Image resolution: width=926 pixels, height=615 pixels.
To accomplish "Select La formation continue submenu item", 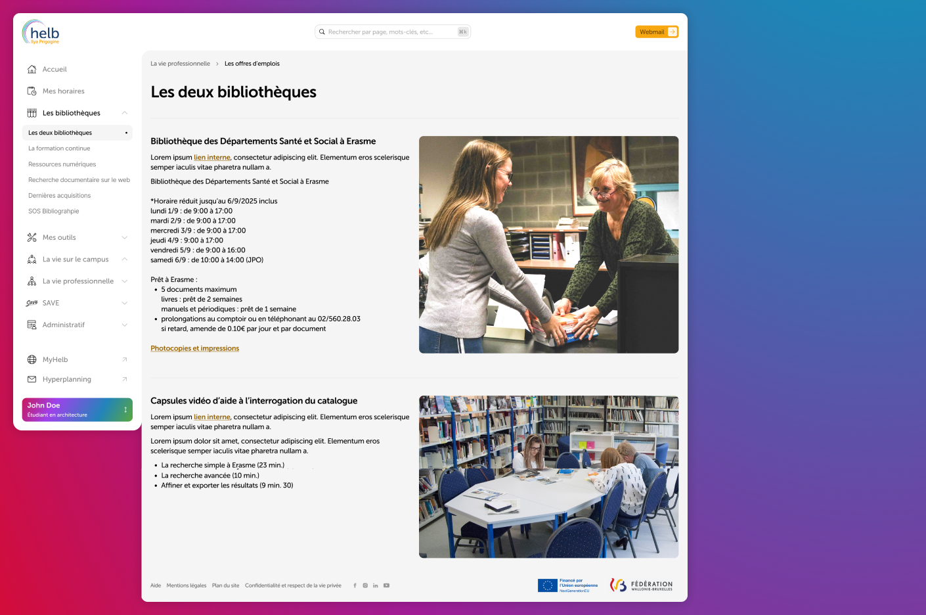I will click(59, 148).
